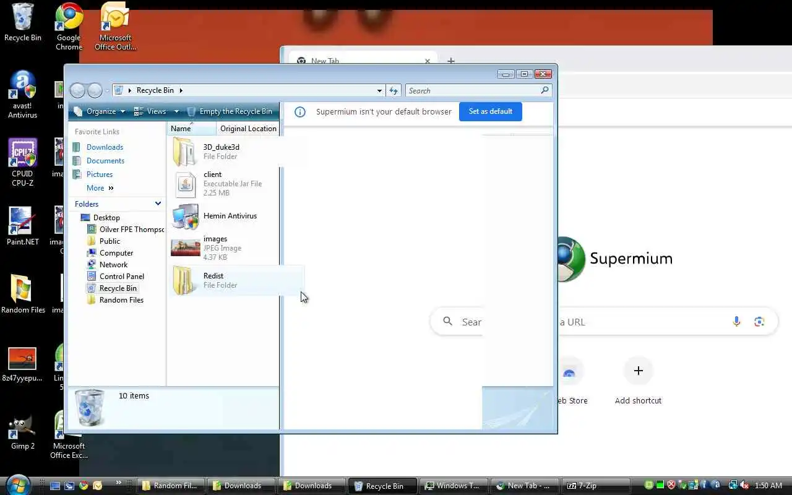Select Random Files in the folder tree
The image size is (792, 495).
[x=121, y=300]
